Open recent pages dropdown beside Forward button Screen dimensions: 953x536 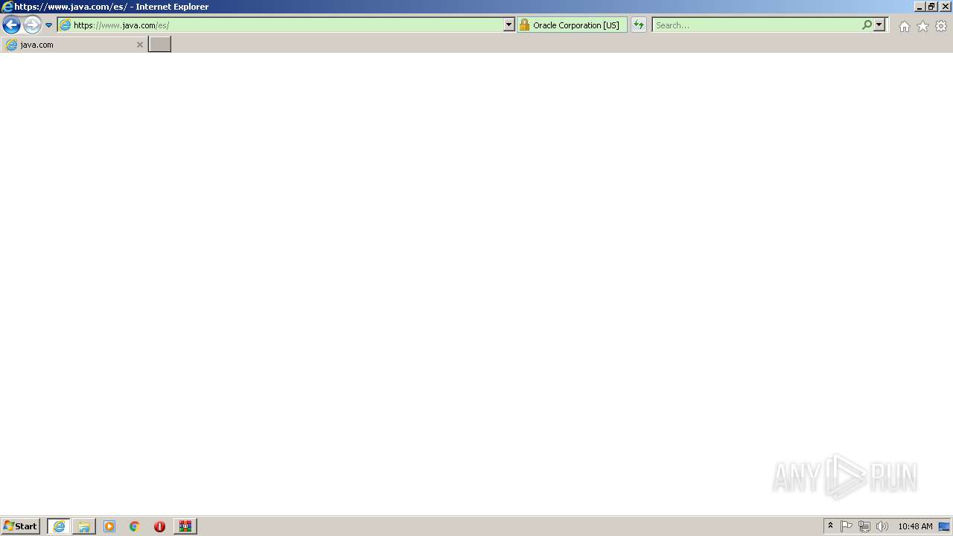coord(48,25)
